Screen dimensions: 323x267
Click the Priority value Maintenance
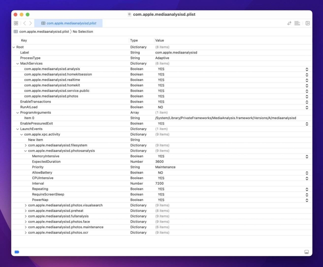tap(166, 167)
